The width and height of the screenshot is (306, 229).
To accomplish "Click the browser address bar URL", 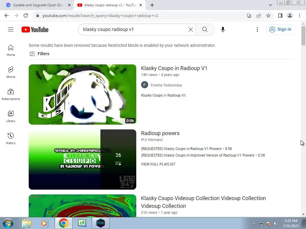I will tap(100, 16).
